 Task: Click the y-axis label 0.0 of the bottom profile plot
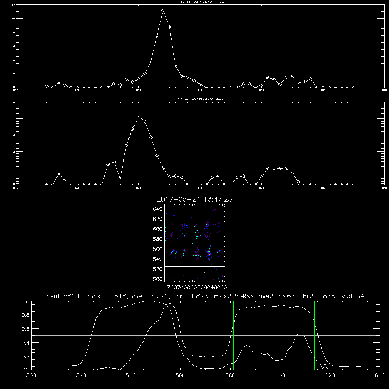26,368
